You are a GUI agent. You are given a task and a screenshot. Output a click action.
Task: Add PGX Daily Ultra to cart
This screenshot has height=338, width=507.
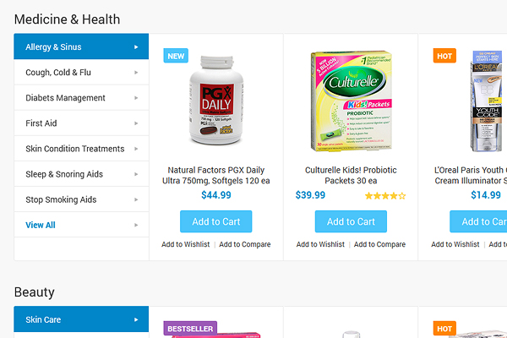215,221
